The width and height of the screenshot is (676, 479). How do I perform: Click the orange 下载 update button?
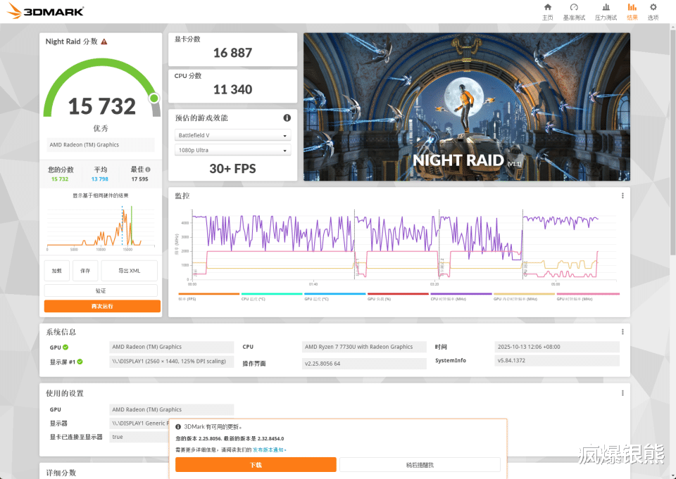[x=256, y=465]
